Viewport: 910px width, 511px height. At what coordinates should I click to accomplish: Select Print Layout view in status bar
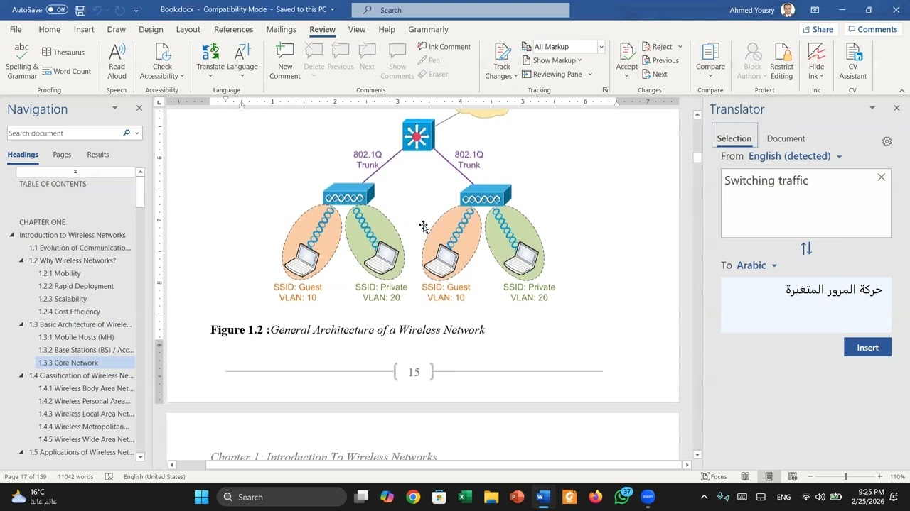(769, 476)
